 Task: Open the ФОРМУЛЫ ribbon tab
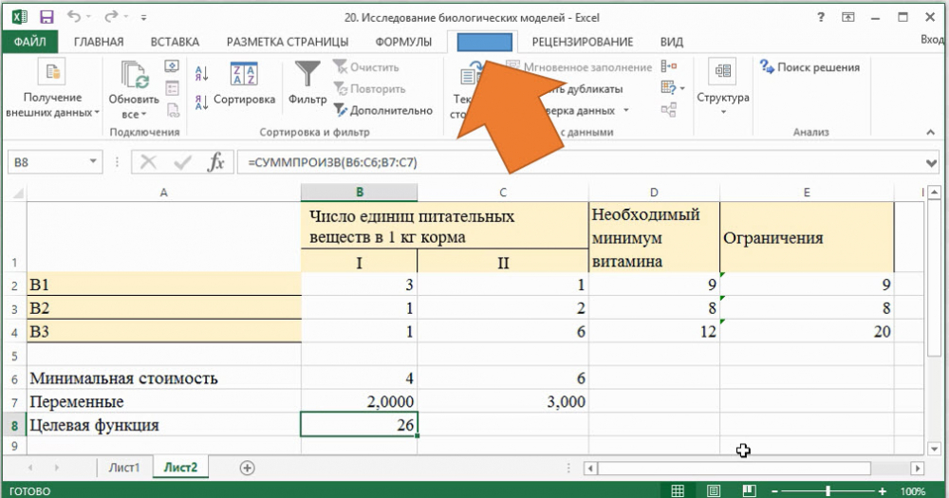coord(403,42)
